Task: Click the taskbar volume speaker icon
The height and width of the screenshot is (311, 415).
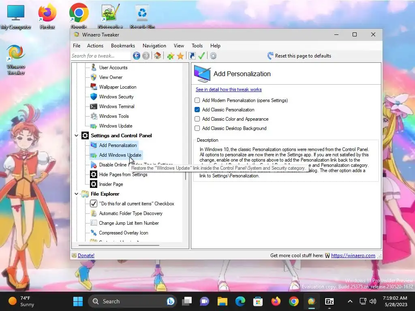Action: 373,301
